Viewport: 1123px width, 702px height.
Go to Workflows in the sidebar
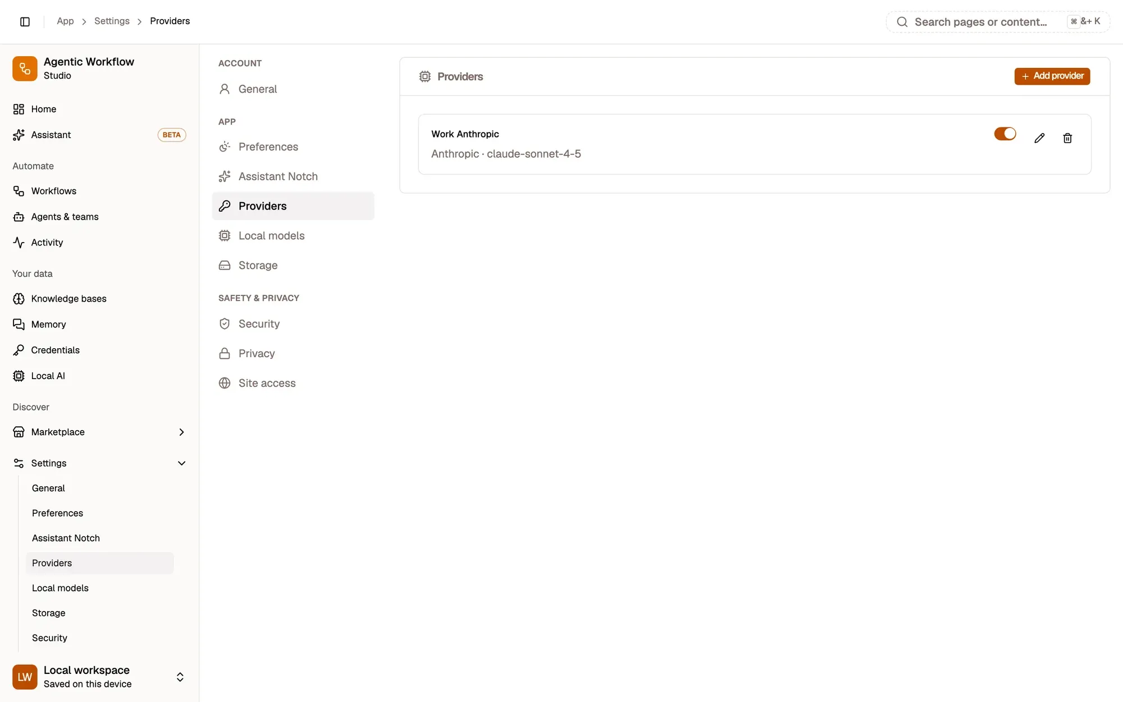tap(99, 191)
